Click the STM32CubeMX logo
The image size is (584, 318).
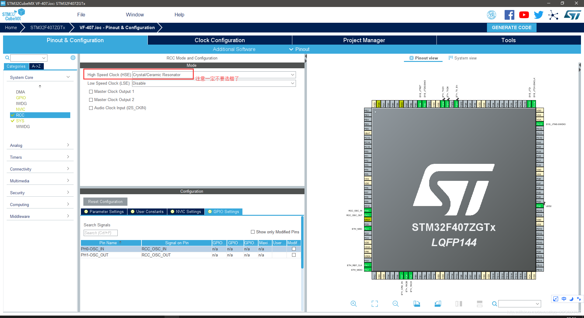click(13, 15)
